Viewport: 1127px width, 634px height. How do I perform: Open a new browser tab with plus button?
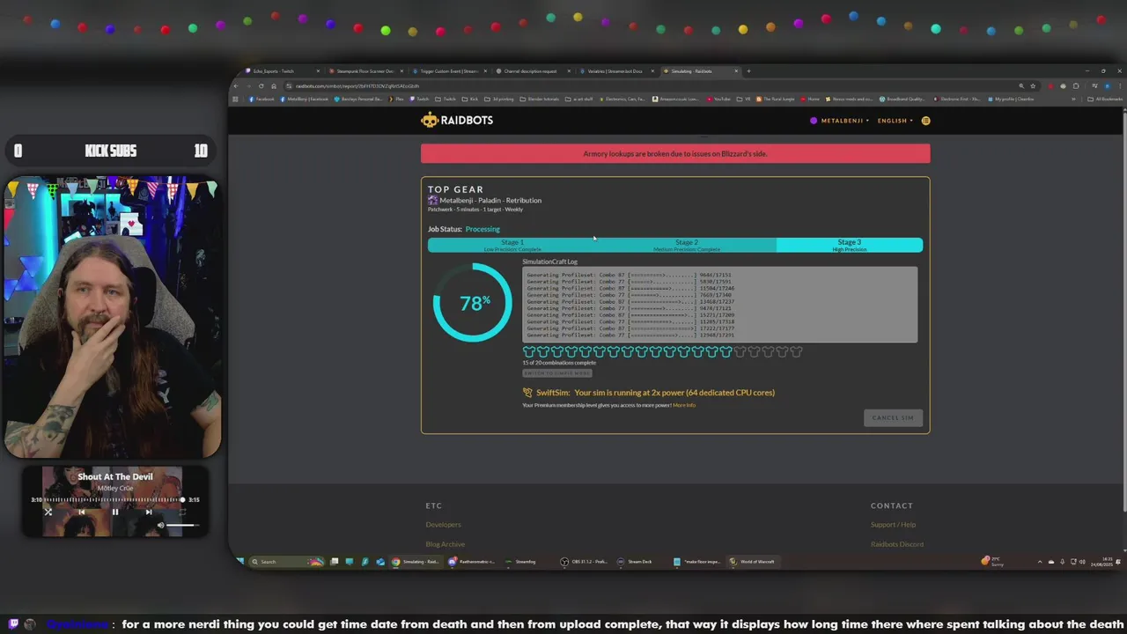(748, 71)
